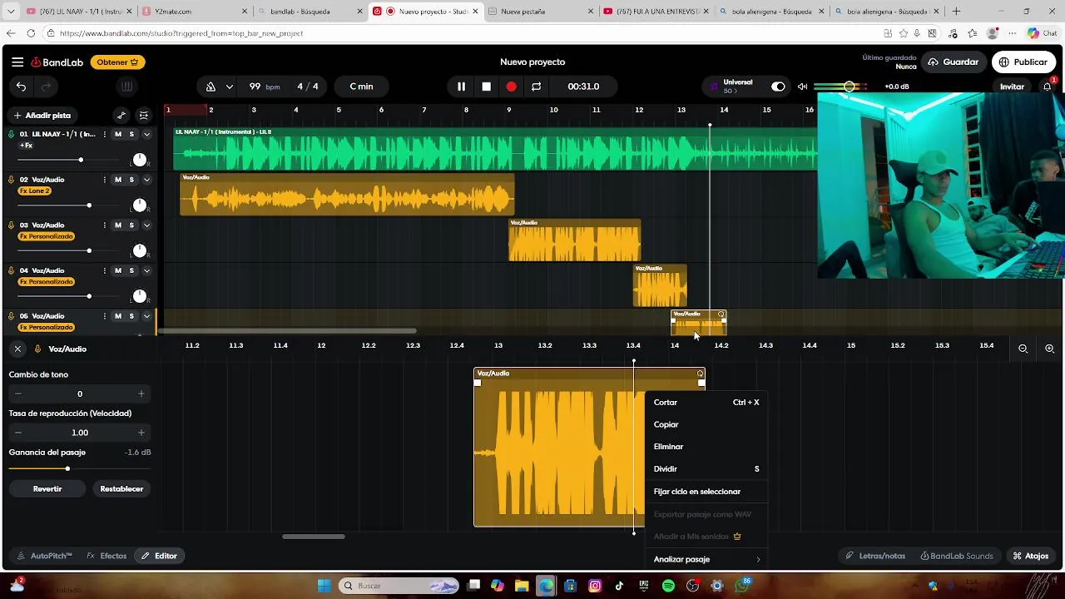This screenshot has width=1065, height=599.
Task: Click Guardar to save project
Action: tap(954, 62)
